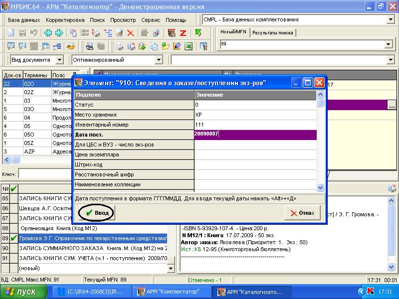This screenshot has width=399, height=299.
Task: Uncheck the mark for record 89
Action: (x=13, y=238)
